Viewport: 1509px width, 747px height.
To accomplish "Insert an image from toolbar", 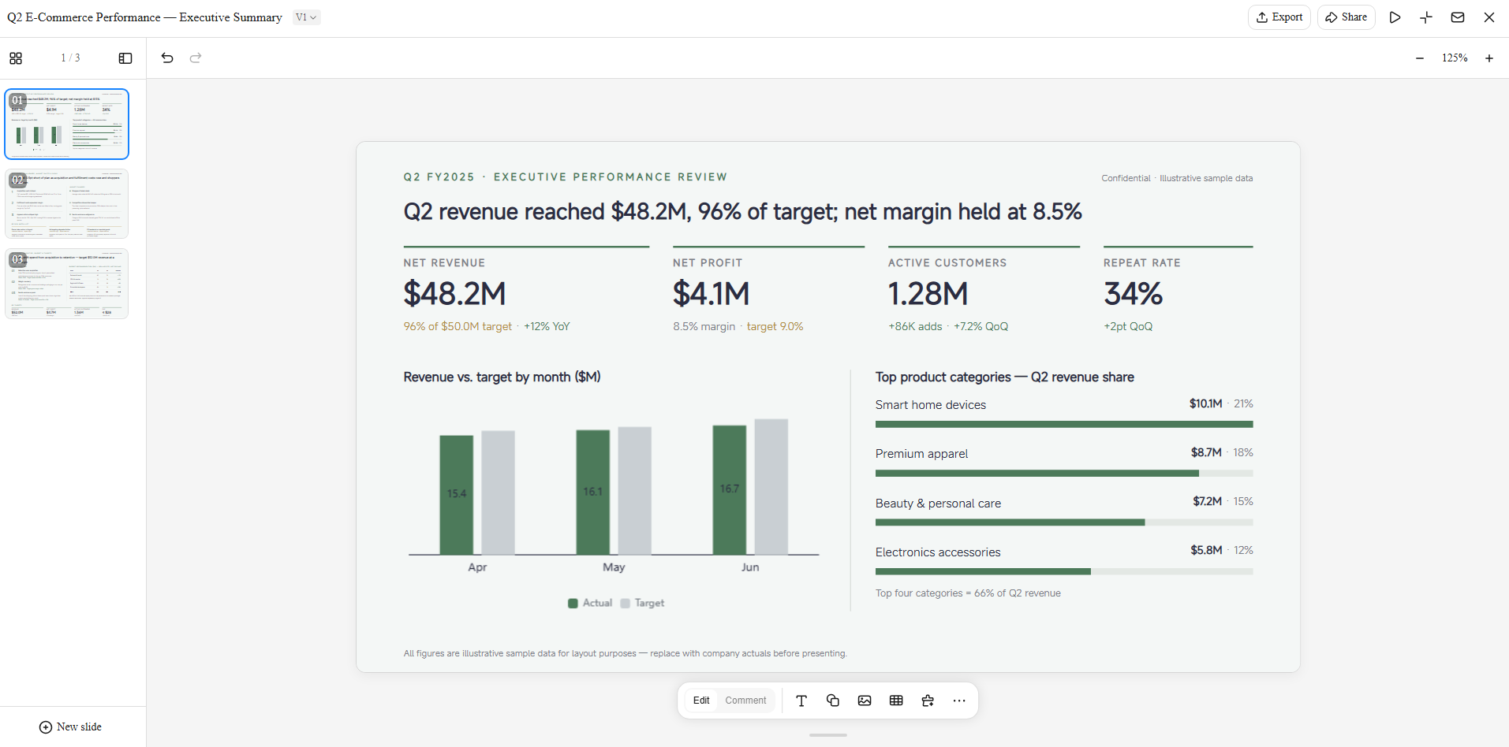I will [x=865, y=701].
